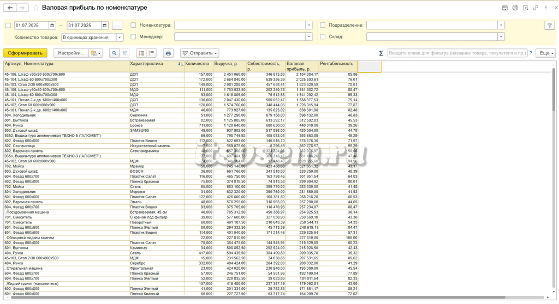
Task: Open calendar for end date 31.07.2025
Action: [104, 25]
